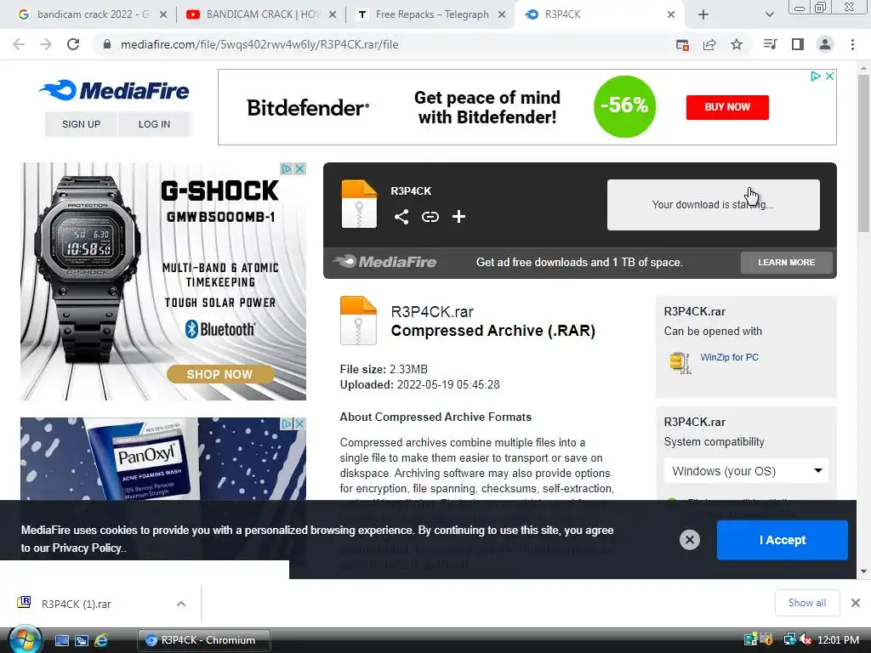Click the SIGN UP button
Viewport: 871px width, 653px height.
[81, 124]
